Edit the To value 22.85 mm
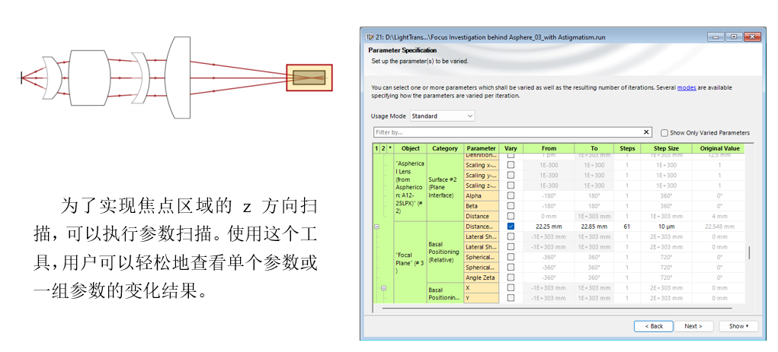 coord(594,227)
